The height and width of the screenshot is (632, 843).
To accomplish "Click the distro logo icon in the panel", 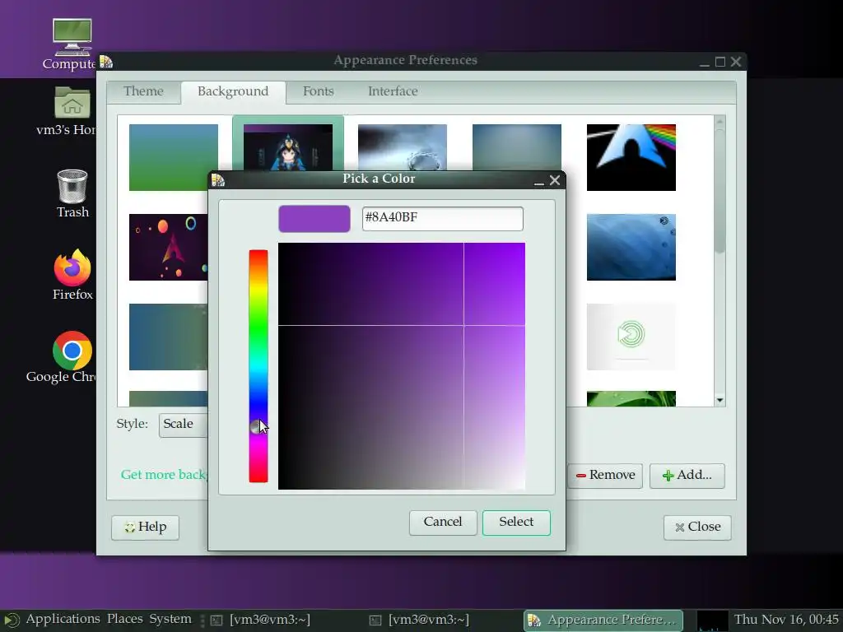I will pos(11,620).
